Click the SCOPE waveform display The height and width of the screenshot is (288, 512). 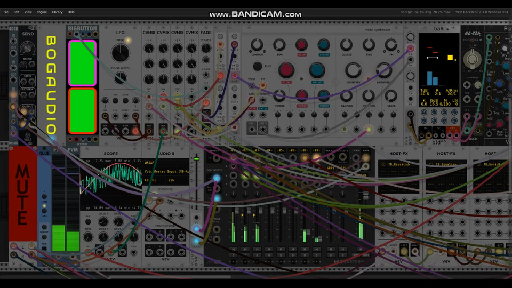click(x=111, y=185)
